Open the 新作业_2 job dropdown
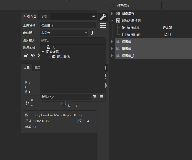The height and width of the screenshot is (160, 192). pos(66,97)
